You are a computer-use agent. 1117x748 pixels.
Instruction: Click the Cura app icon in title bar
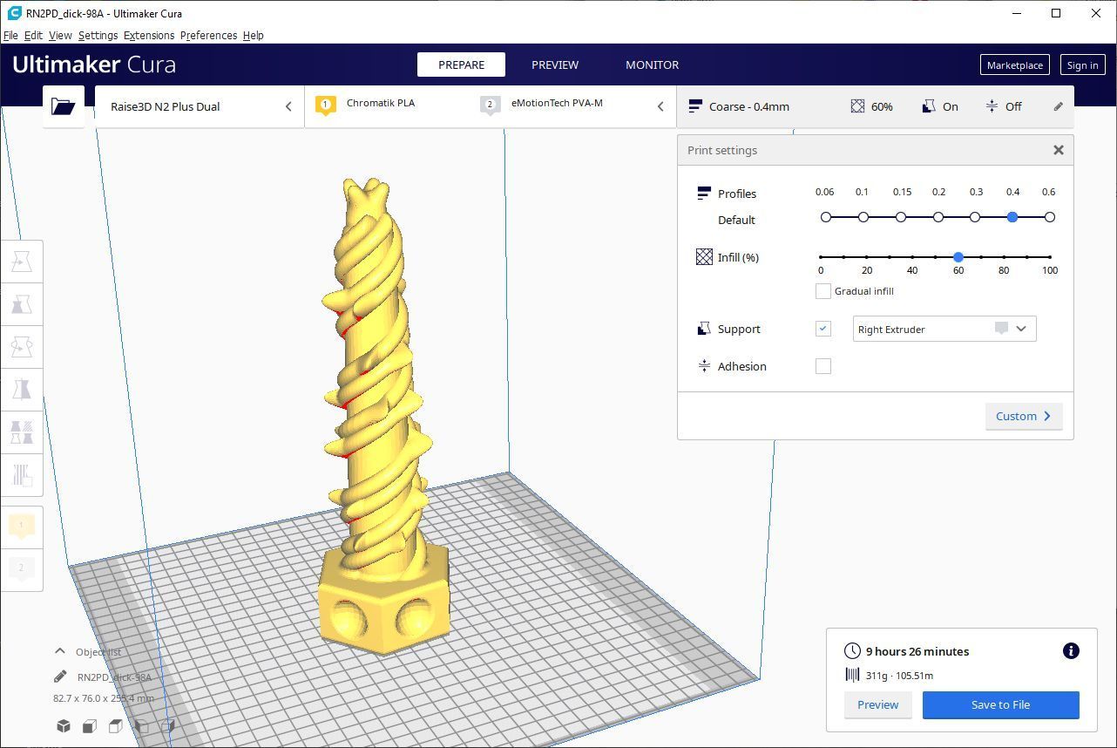tap(13, 13)
